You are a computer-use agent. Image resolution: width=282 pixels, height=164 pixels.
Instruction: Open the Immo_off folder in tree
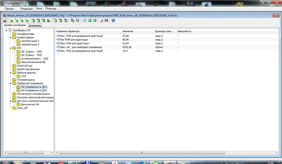(x=22, y=108)
